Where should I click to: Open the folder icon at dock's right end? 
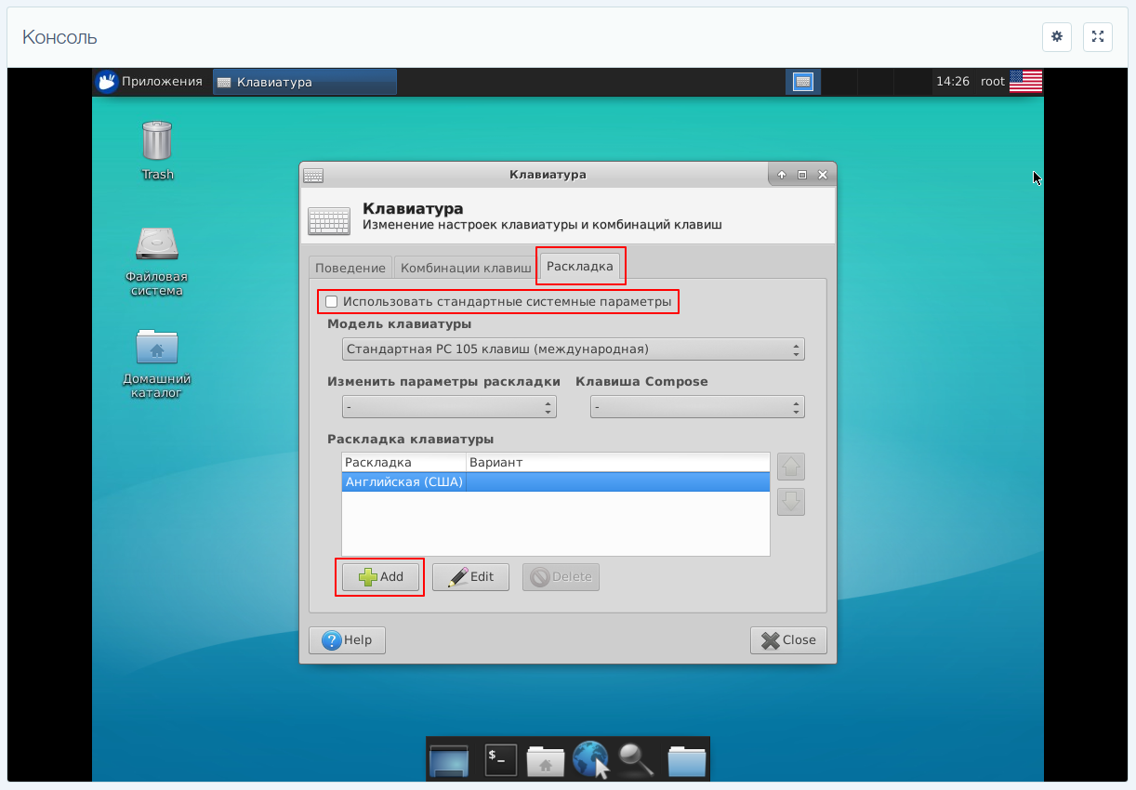point(687,760)
